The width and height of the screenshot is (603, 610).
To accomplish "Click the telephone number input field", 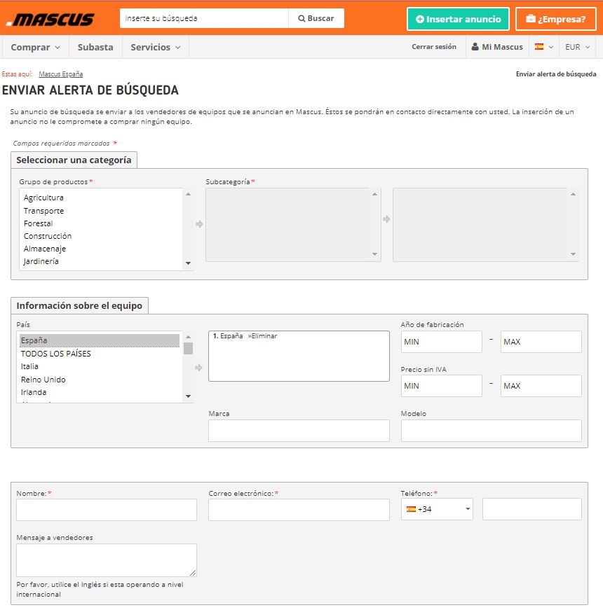I will point(532,509).
